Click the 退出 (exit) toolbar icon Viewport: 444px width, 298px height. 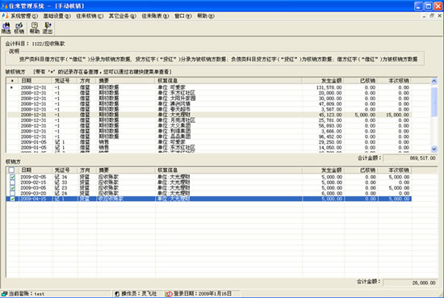coord(48,28)
